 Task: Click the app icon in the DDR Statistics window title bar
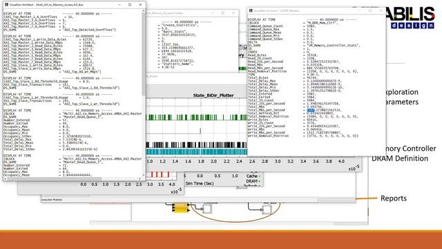click(x=251, y=10)
